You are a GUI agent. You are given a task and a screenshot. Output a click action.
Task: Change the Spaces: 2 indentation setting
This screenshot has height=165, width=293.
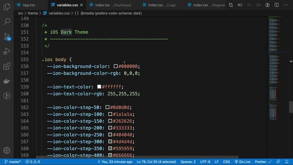pos(188,162)
